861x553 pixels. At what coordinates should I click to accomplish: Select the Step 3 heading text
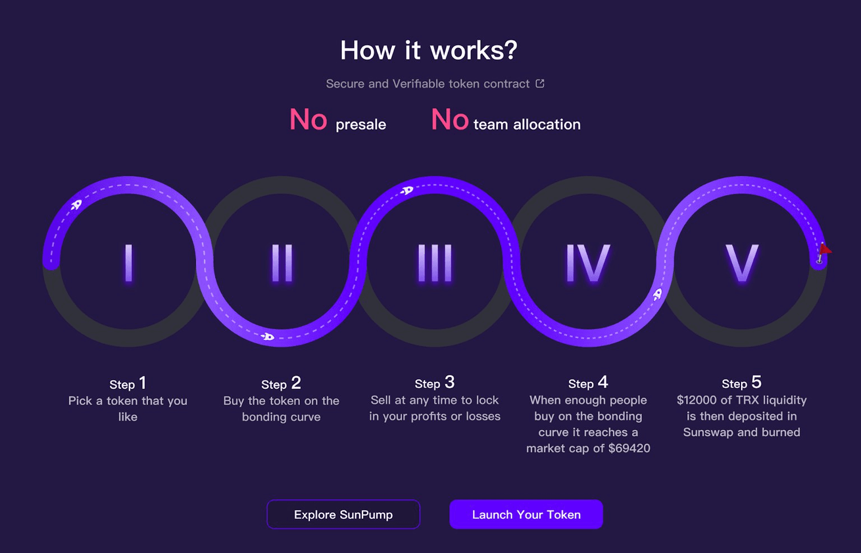434,383
